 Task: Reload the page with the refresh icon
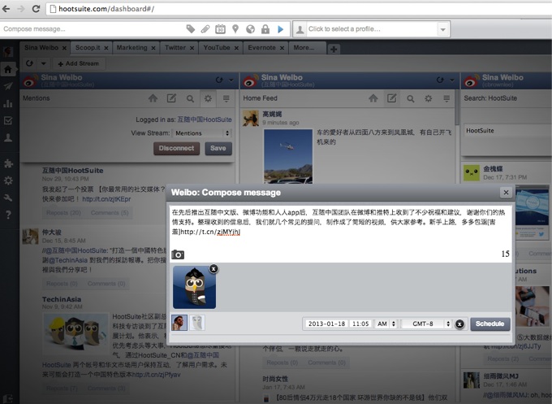[x=36, y=9]
